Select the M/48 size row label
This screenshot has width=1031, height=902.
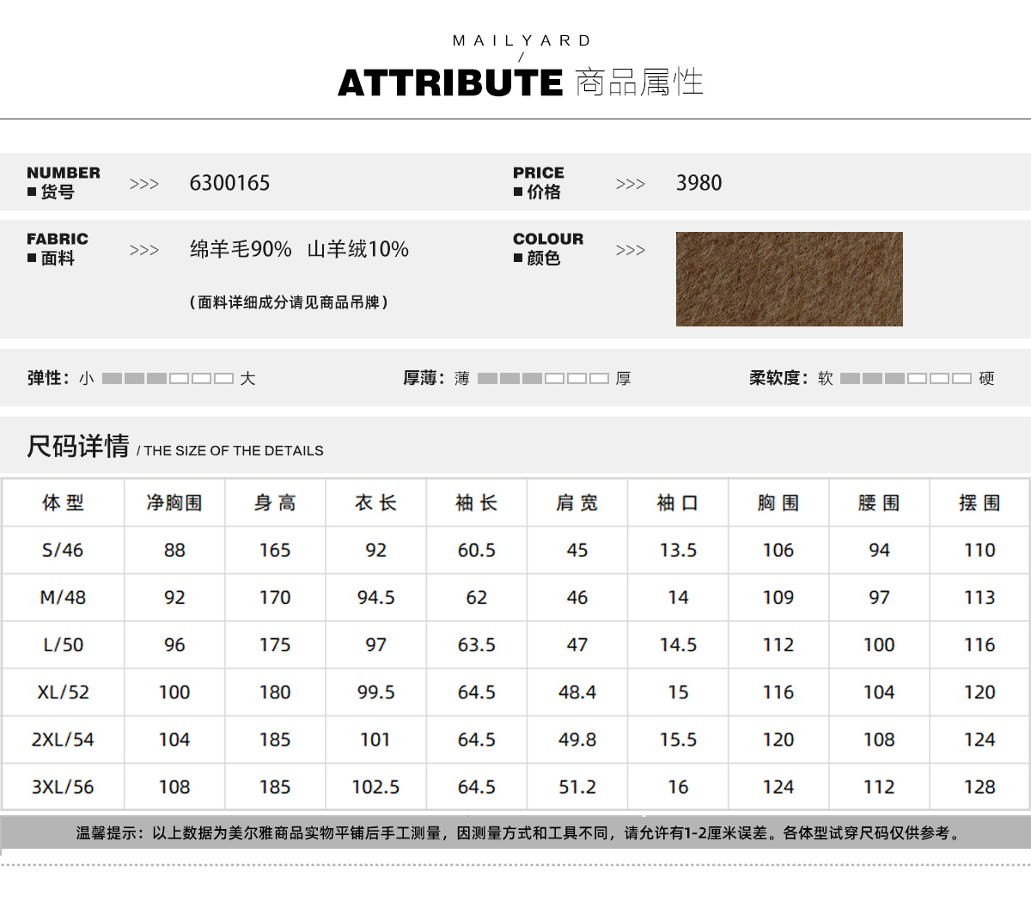[63, 597]
